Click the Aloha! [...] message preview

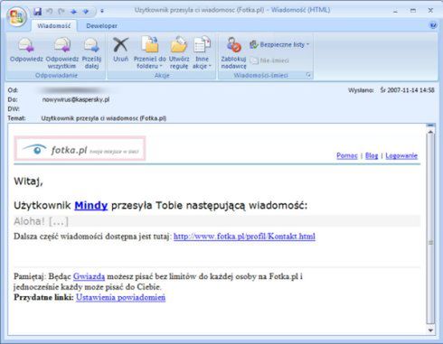click(x=41, y=221)
